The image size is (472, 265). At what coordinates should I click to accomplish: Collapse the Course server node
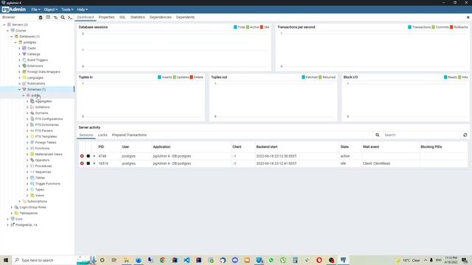pos(8,31)
